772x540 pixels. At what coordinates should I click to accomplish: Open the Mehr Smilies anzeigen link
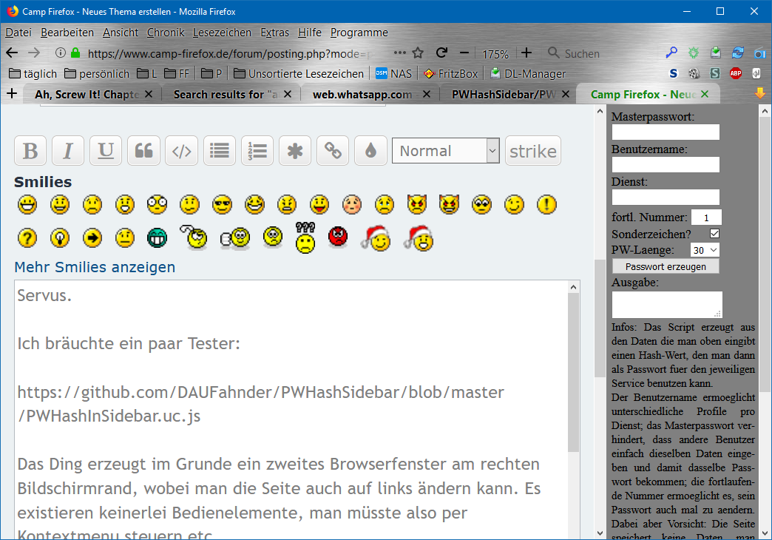(95, 267)
